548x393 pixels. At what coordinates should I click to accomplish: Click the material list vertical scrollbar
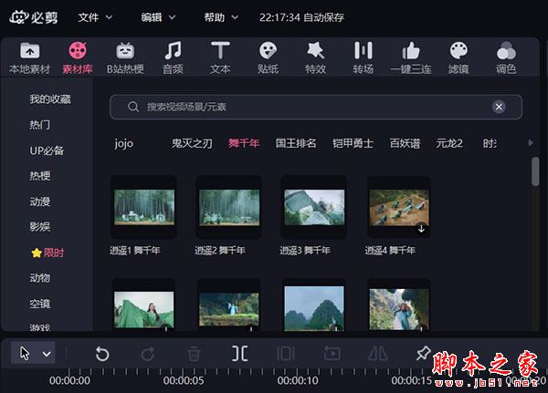coord(535,171)
